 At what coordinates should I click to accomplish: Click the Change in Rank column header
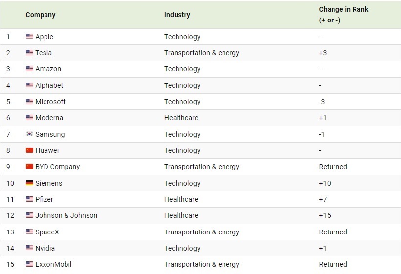(343, 15)
